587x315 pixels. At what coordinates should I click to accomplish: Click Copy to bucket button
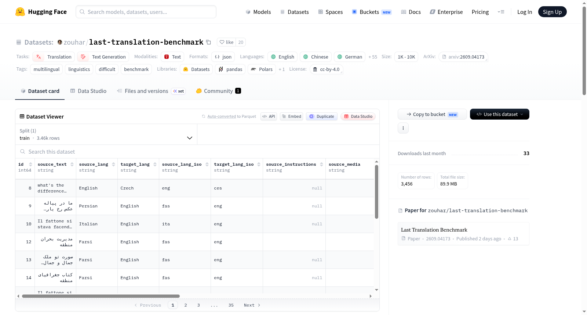432,114
